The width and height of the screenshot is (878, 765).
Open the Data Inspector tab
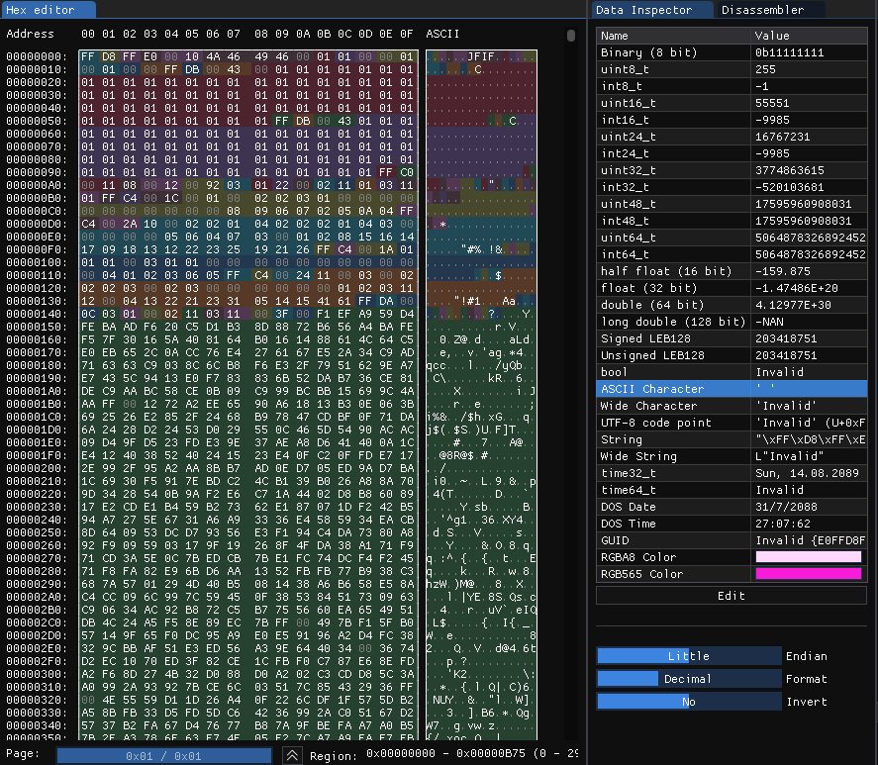650,10
